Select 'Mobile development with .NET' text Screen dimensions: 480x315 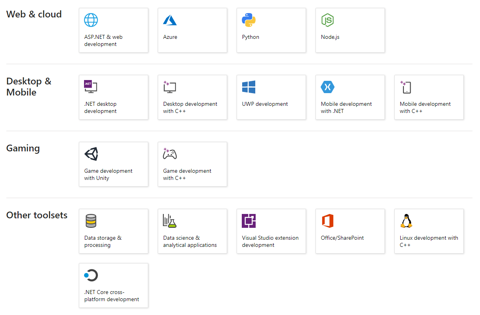[346, 107]
